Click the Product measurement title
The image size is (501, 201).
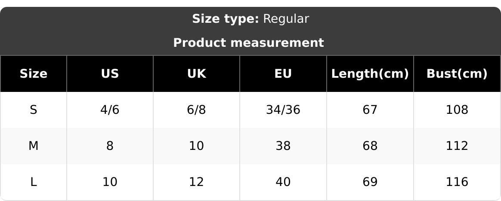click(248, 43)
